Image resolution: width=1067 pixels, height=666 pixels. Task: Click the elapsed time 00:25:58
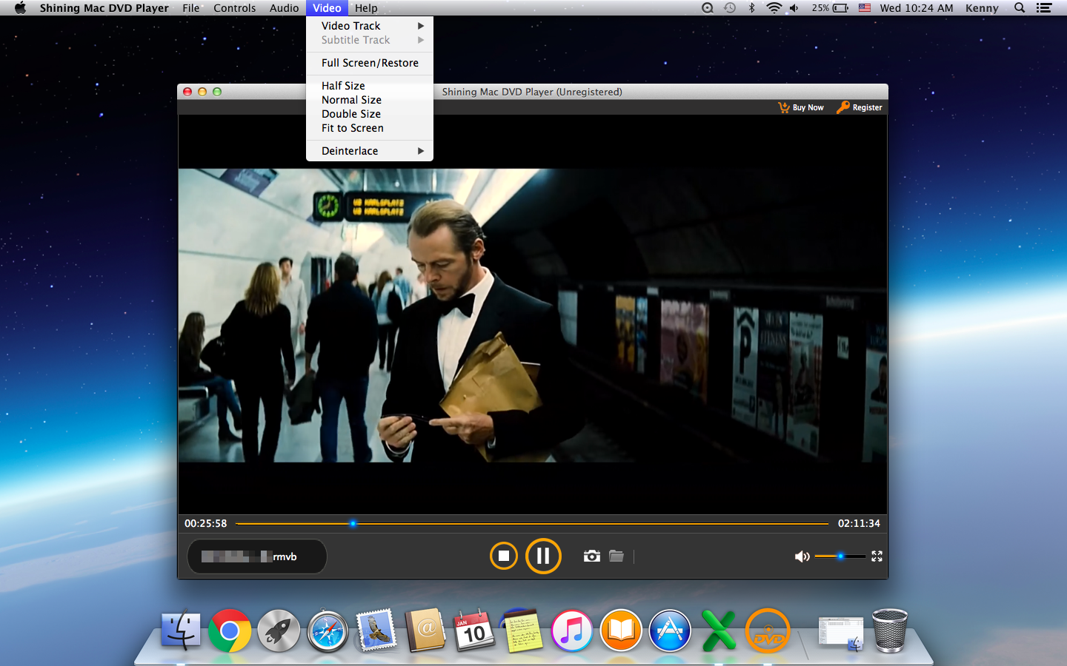(x=205, y=523)
